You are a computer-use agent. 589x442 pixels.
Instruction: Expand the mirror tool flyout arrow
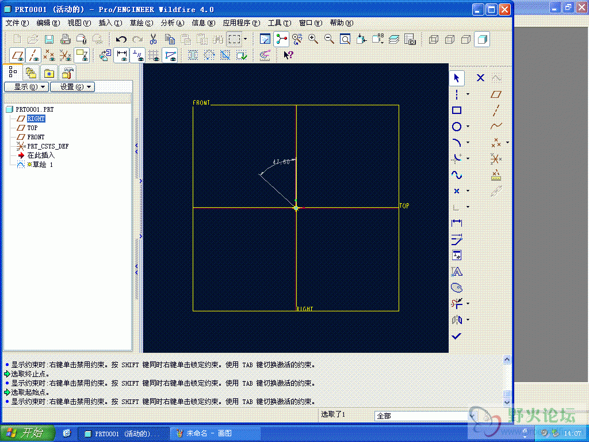coord(468,320)
